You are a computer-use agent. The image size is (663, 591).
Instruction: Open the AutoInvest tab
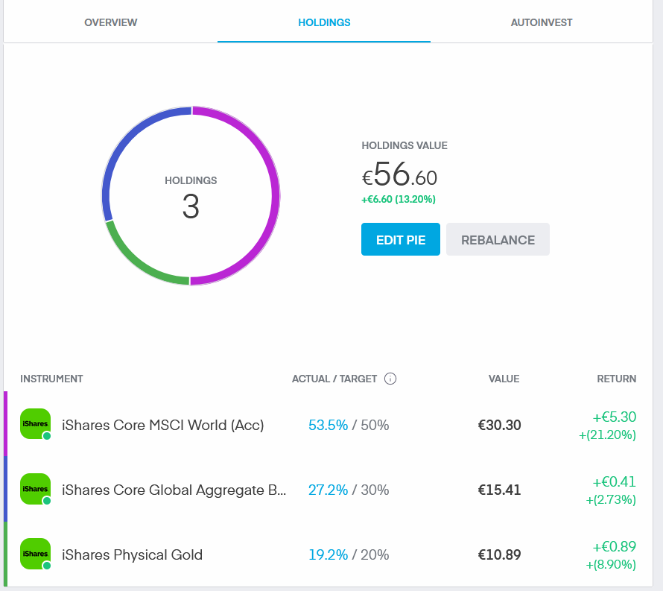coord(541,22)
